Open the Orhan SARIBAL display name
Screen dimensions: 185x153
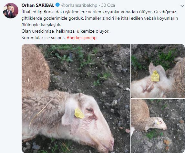tap(38, 5)
